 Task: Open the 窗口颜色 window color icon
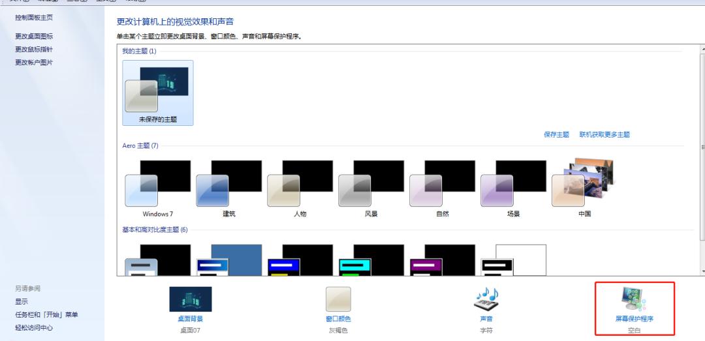point(338,299)
